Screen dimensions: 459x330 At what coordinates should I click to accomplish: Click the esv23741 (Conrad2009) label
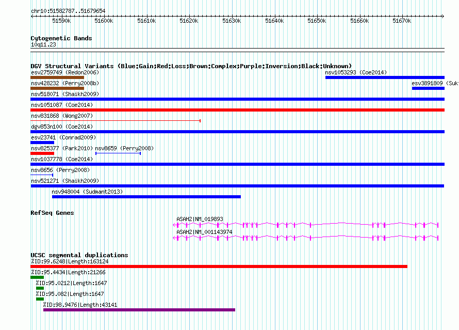63,137
